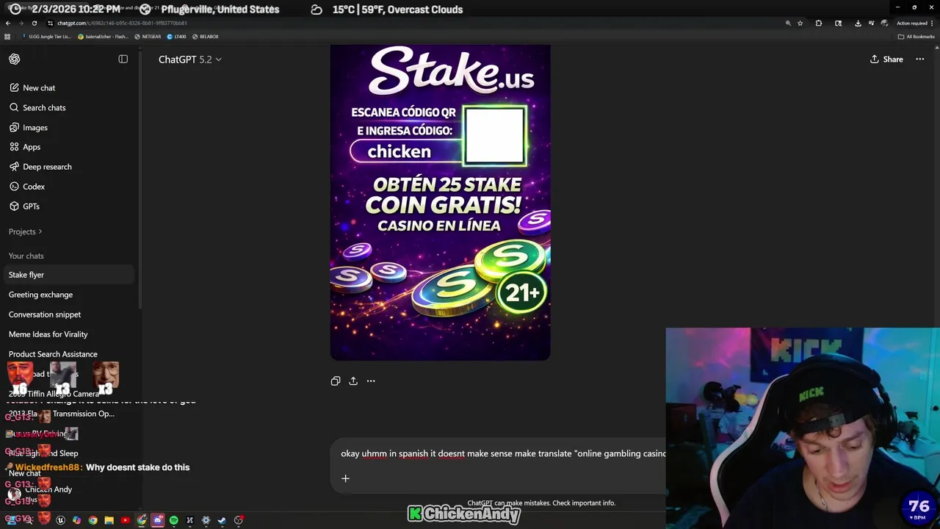940x529 pixels.
Task: Copy the generated image with the copy icon
Action: pos(336,381)
